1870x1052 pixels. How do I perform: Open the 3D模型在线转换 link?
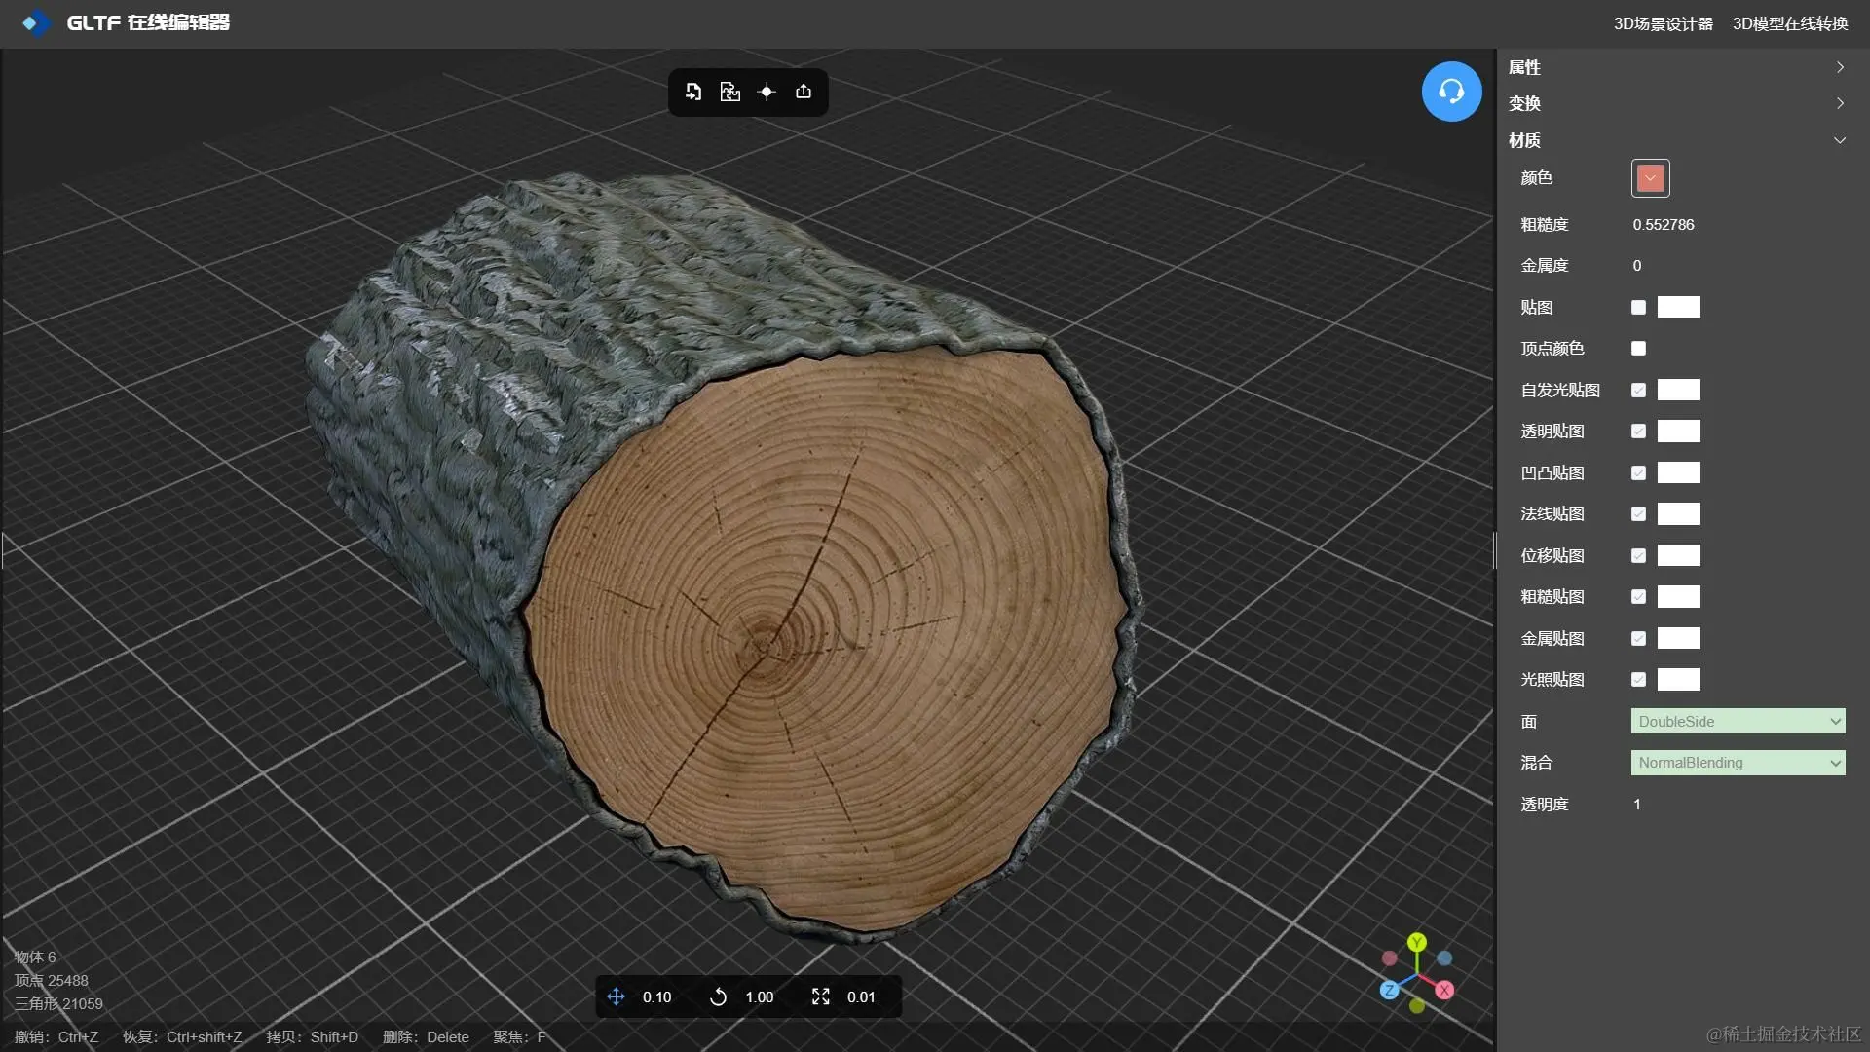1789,23
